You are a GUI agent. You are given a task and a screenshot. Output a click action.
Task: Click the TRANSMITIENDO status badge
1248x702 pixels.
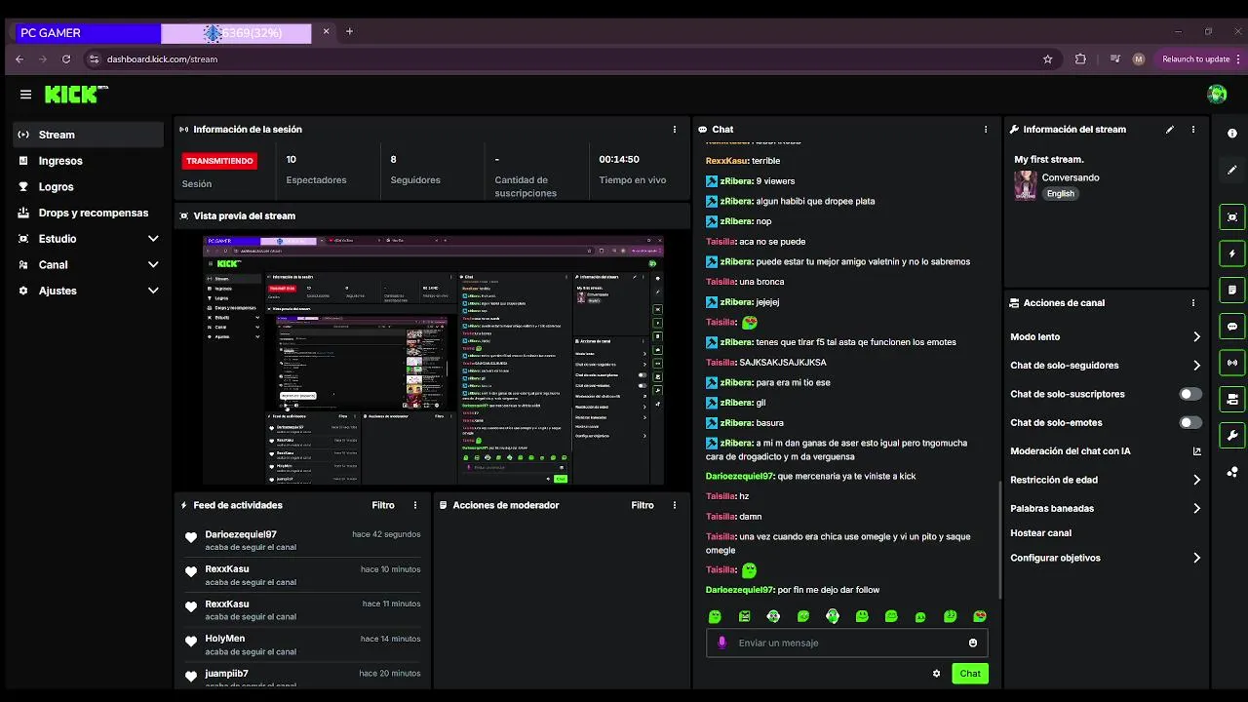point(219,161)
